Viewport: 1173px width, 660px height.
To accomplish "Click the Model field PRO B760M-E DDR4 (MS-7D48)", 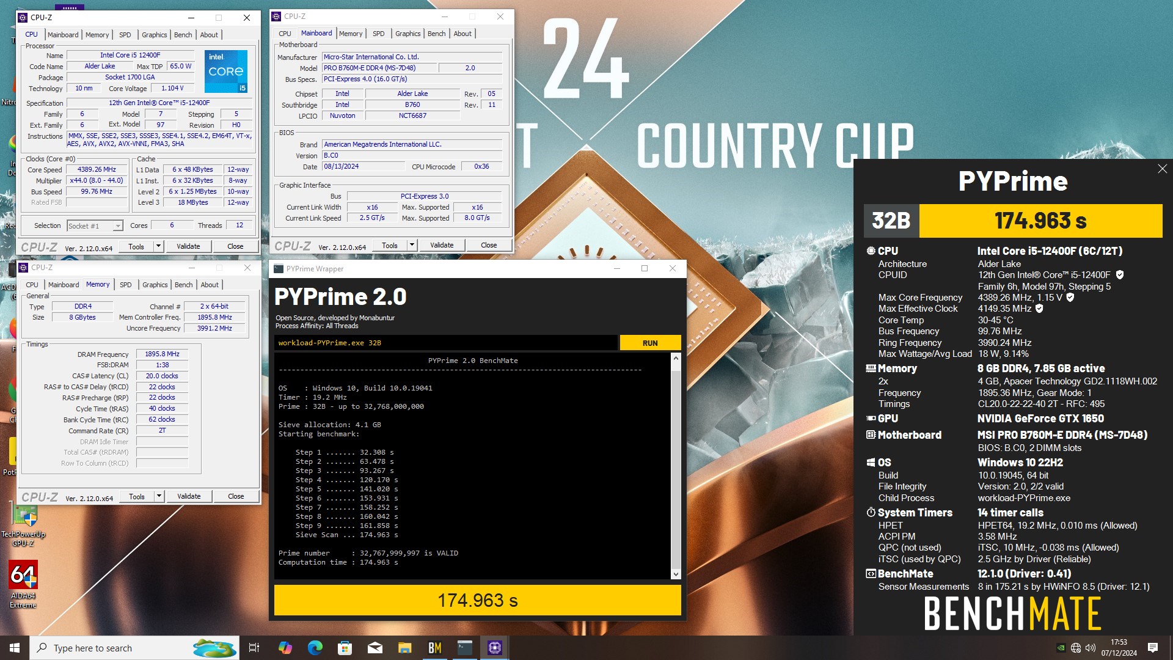I will (378, 68).
